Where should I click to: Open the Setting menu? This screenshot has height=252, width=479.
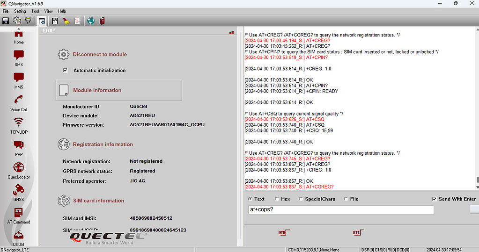pyautogui.click(x=20, y=11)
